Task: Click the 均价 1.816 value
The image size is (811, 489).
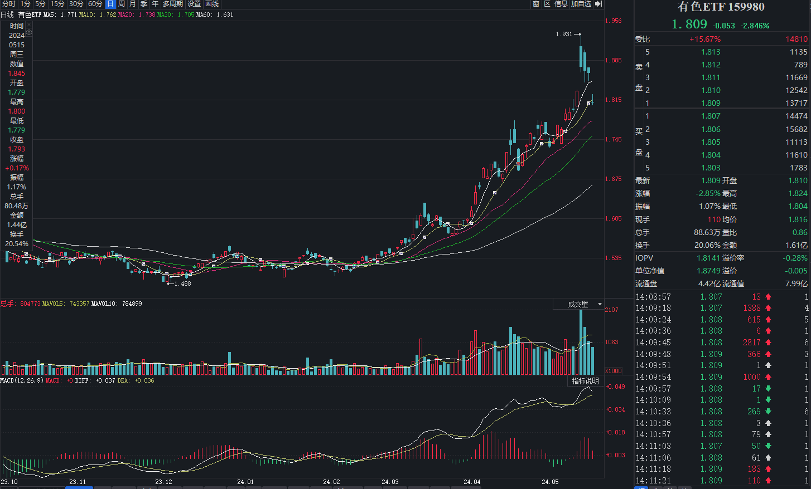Action: tap(798, 219)
